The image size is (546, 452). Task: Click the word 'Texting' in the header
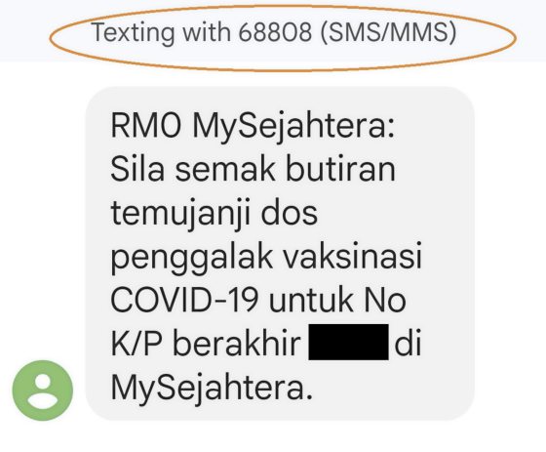click(x=133, y=33)
